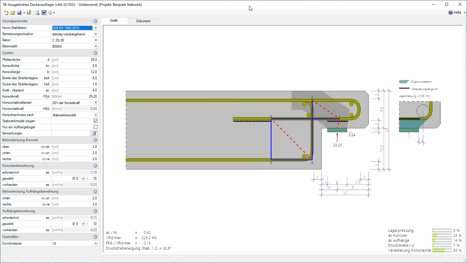Image resolution: width=467 pixels, height=263 pixels.
Task: Open the Bemessungssituation dropdown
Action: pyautogui.click(x=96, y=34)
